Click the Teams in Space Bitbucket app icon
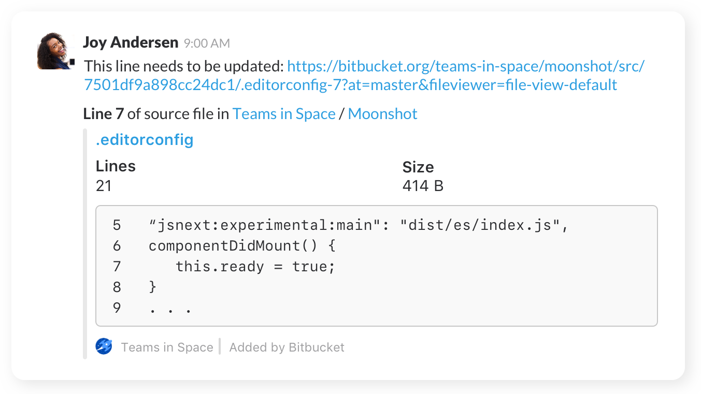The height and width of the screenshot is (394, 701). (x=103, y=347)
